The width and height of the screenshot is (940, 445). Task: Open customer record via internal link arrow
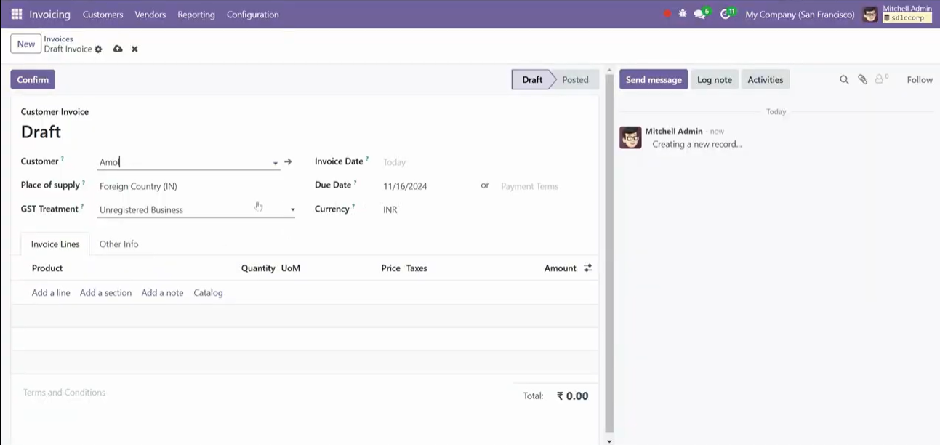click(288, 162)
